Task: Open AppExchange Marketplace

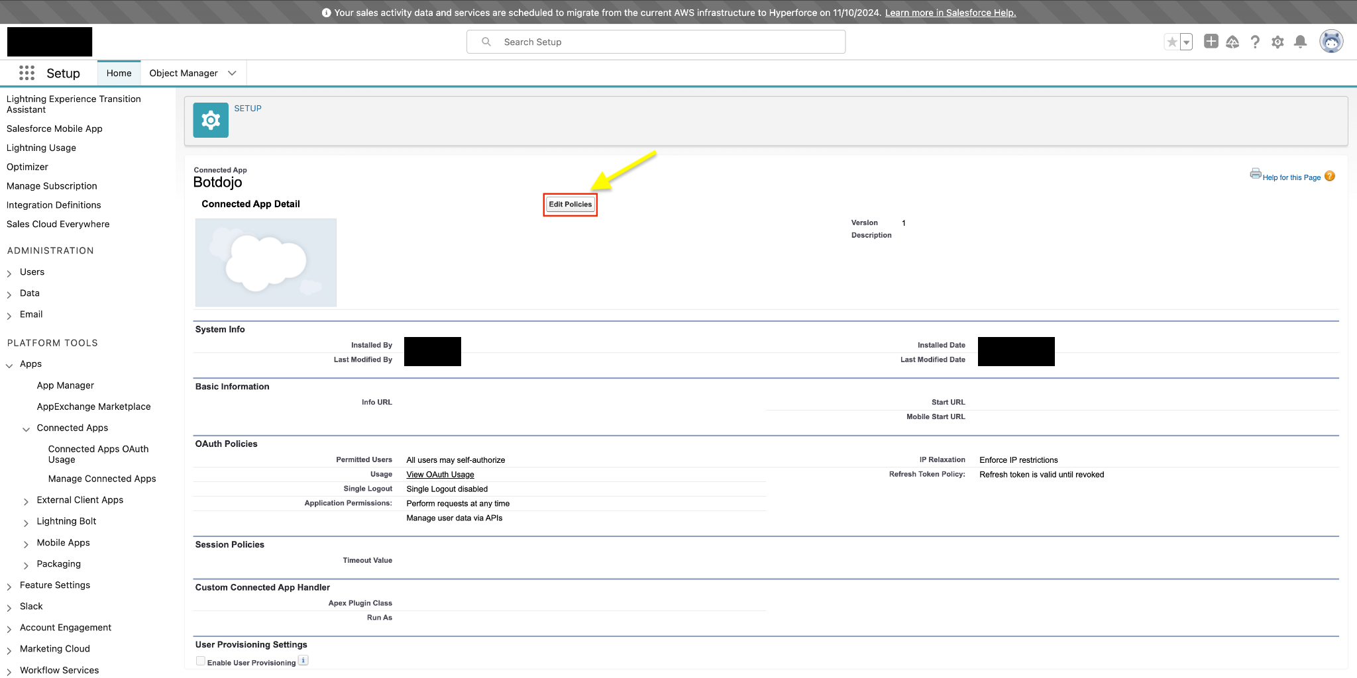Action: pos(94,407)
